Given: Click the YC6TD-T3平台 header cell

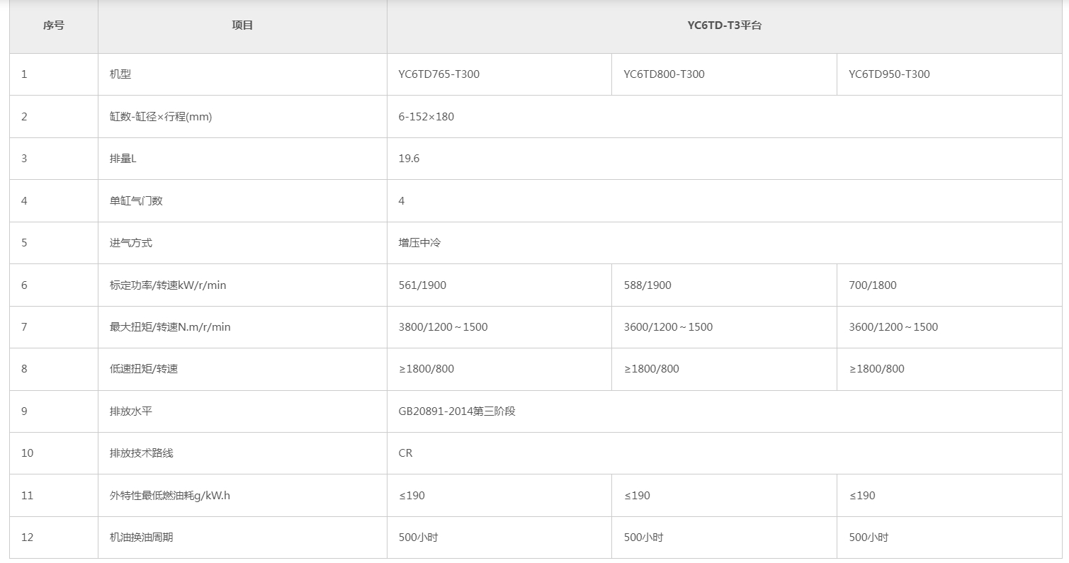Looking at the screenshot, I should [x=724, y=25].
